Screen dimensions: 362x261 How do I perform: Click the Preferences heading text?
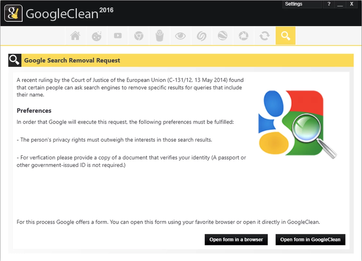pos(34,111)
